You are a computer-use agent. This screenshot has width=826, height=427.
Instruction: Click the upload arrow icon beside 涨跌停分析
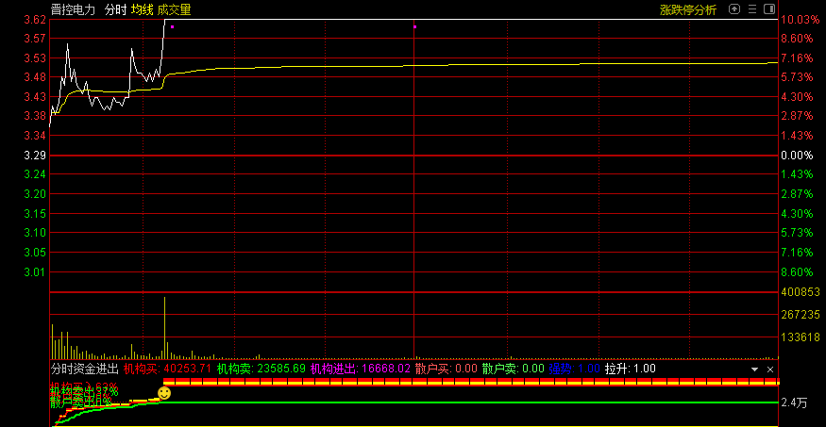pyautogui.click(x=733, y=9)
